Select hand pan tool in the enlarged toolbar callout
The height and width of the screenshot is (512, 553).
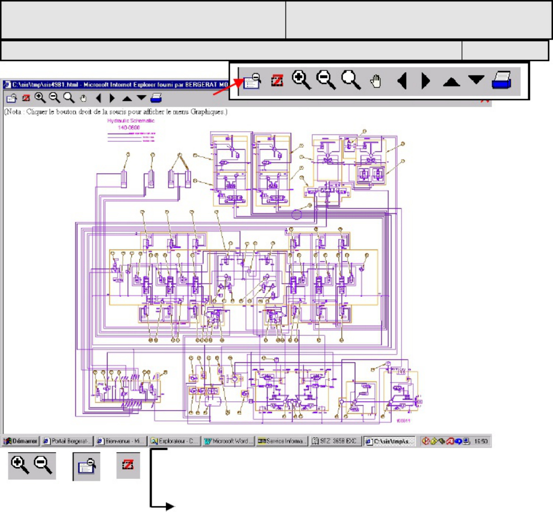point(376,81)
